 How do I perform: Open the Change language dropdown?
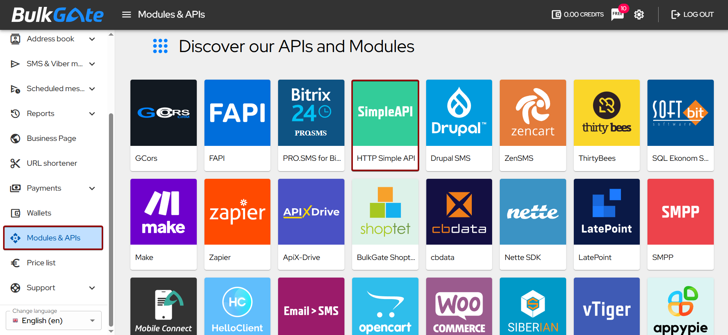[x=54, y=320]
